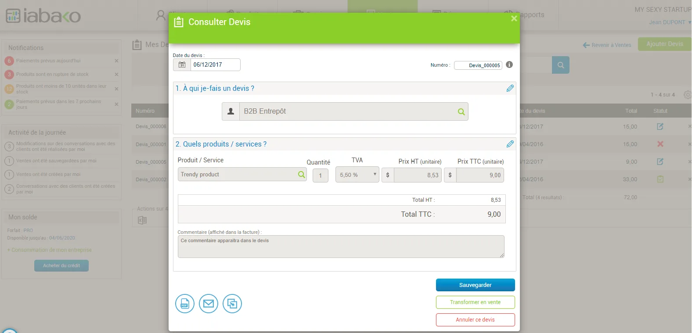Screen dimensions: 692x333
Task: Click the Prix TTC 9,00 field
Action: 480,175
